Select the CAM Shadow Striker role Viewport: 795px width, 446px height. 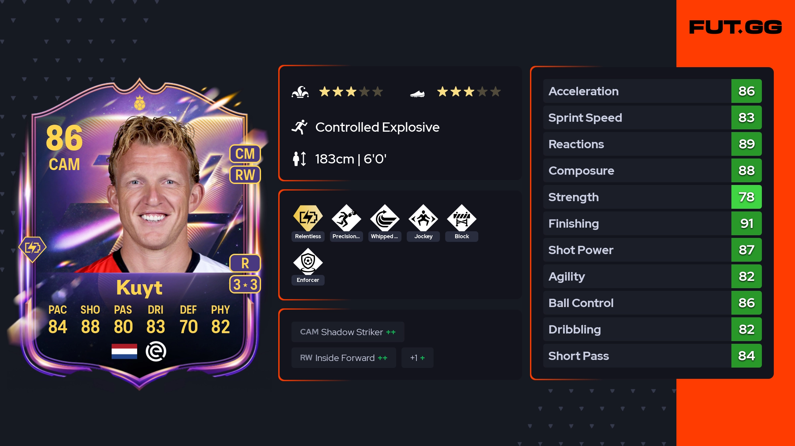click(x=348, y=332)
